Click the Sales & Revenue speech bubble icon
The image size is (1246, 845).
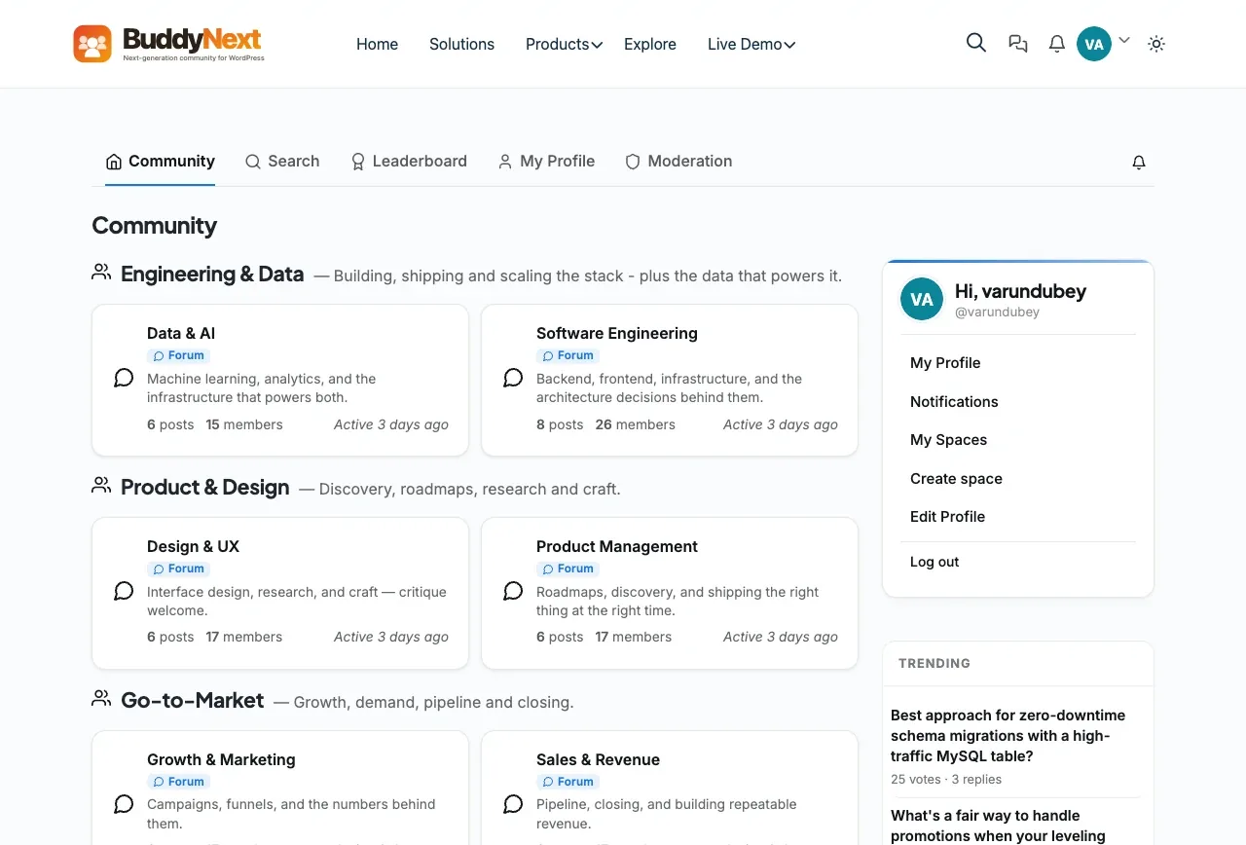pyautogui.click(x=513, y=804)
